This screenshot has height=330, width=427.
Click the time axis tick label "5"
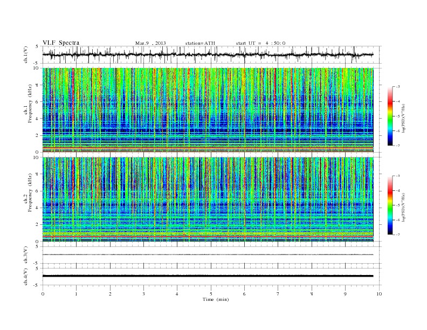[211, 294]
